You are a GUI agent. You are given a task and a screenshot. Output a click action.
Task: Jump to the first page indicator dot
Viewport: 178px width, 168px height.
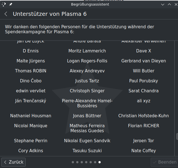(x=73, y=162)
